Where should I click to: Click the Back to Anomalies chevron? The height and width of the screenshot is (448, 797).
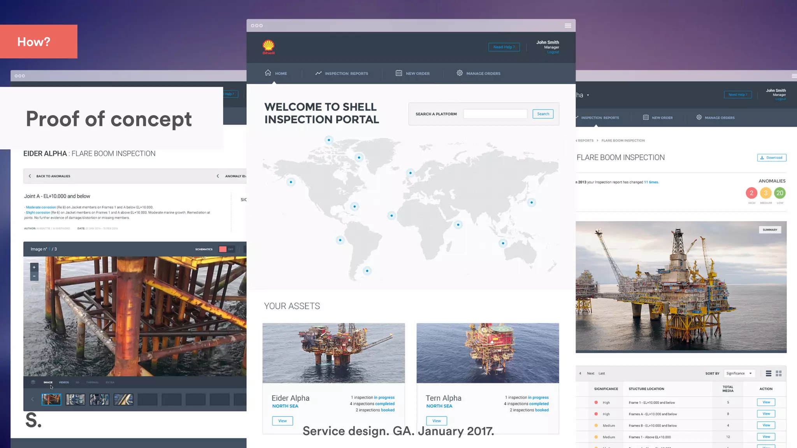coord(30,176)
